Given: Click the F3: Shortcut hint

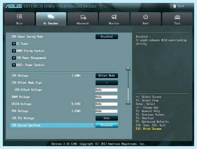Looking at the screenshot, I should click(145, 118).
